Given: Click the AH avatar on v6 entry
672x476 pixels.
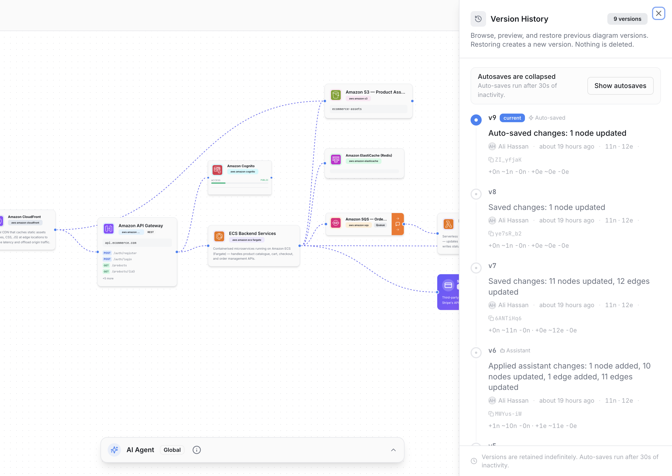Looking at the screenshot, I should click(492, 401).
